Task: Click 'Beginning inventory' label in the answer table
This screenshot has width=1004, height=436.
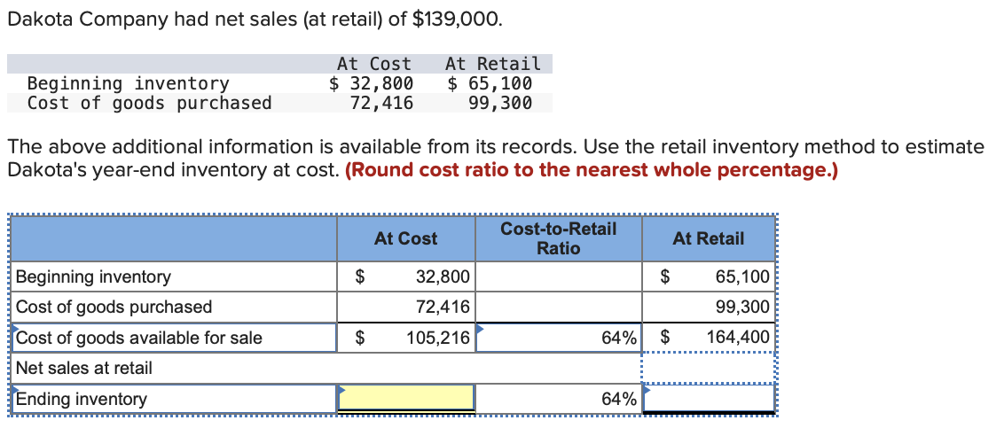Action: point(93,276)
